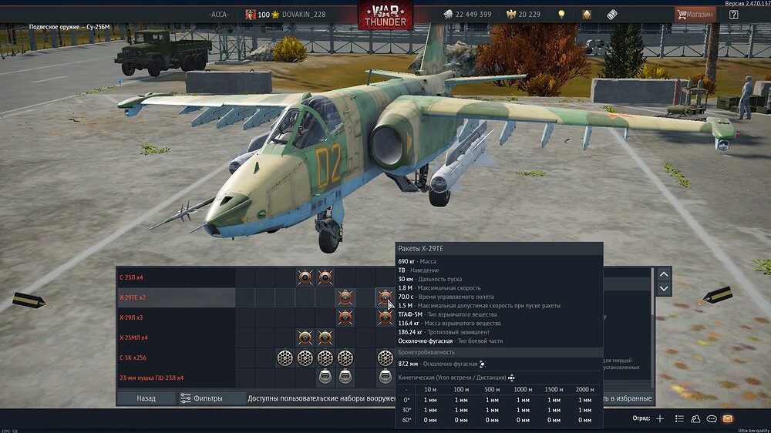Select last S-5K rocket pod icon

tap(385, 357)
